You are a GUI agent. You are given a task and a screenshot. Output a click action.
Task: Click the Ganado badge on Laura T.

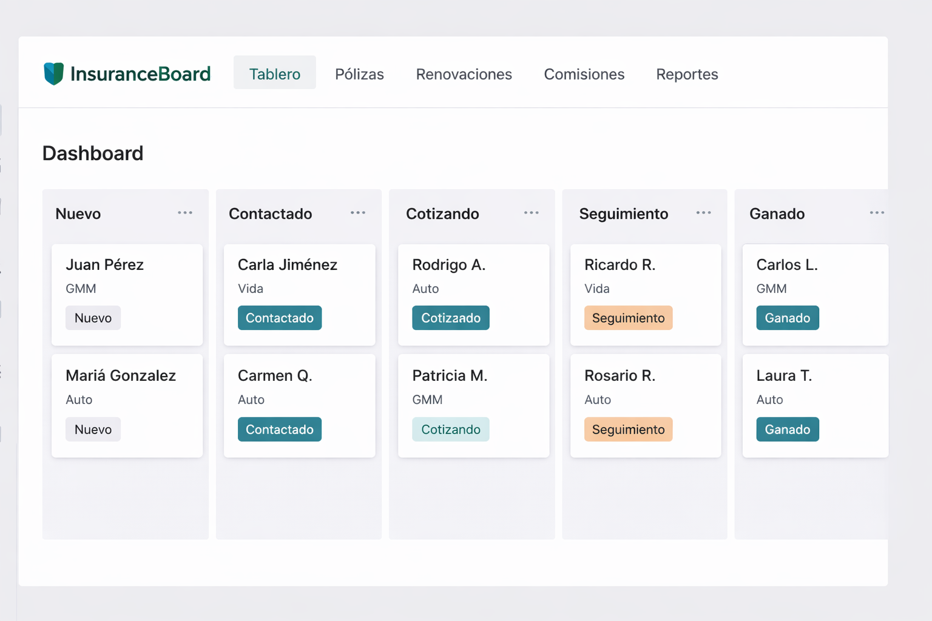pos(787,429)
